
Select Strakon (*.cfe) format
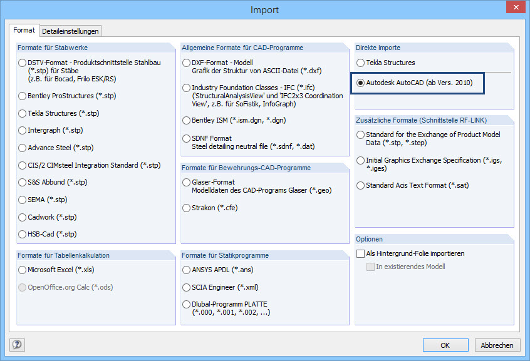point(186,207)
